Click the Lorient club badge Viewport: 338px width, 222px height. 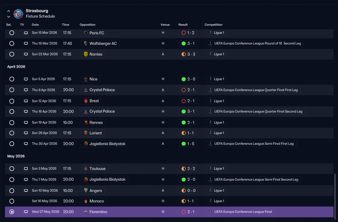(x=86, y=133)
